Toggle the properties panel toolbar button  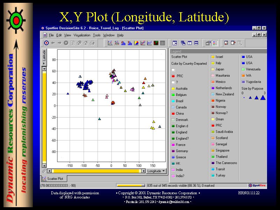click(208, 43)
